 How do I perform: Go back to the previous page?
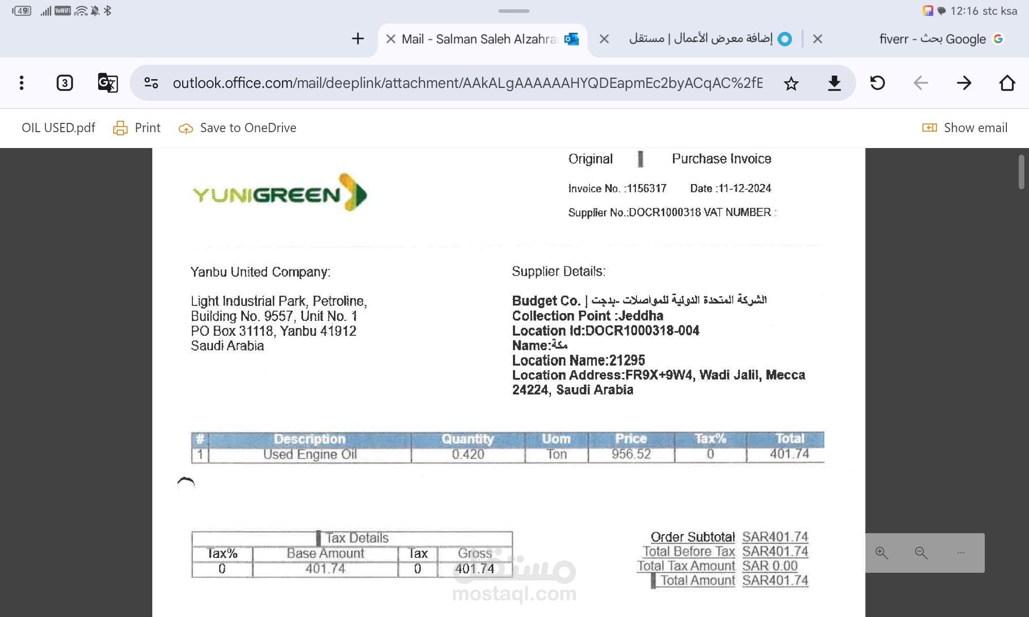920,83
